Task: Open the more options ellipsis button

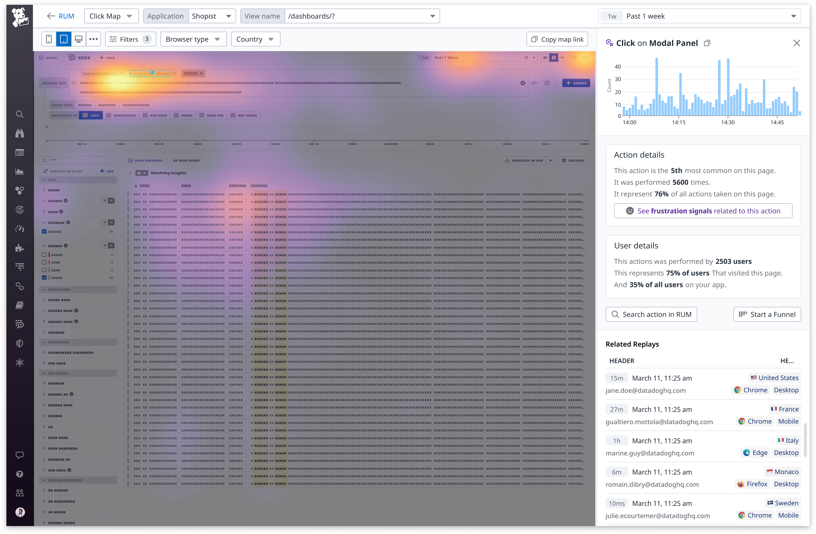Action: coord(93,39)
